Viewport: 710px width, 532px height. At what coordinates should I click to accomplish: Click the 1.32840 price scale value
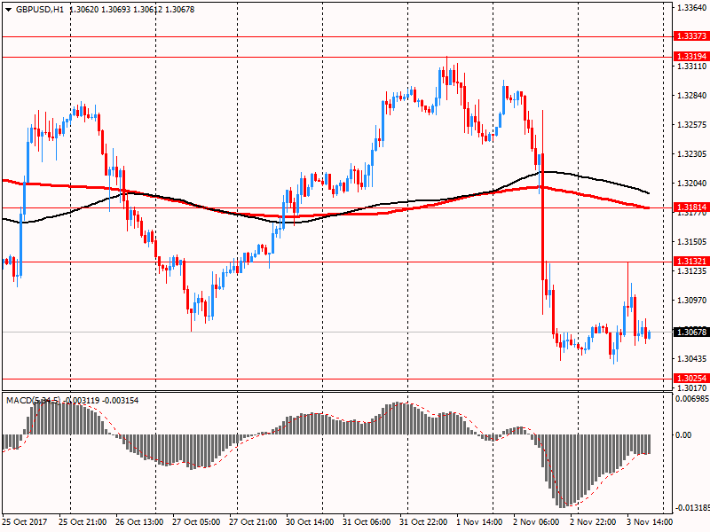[692, 96]
